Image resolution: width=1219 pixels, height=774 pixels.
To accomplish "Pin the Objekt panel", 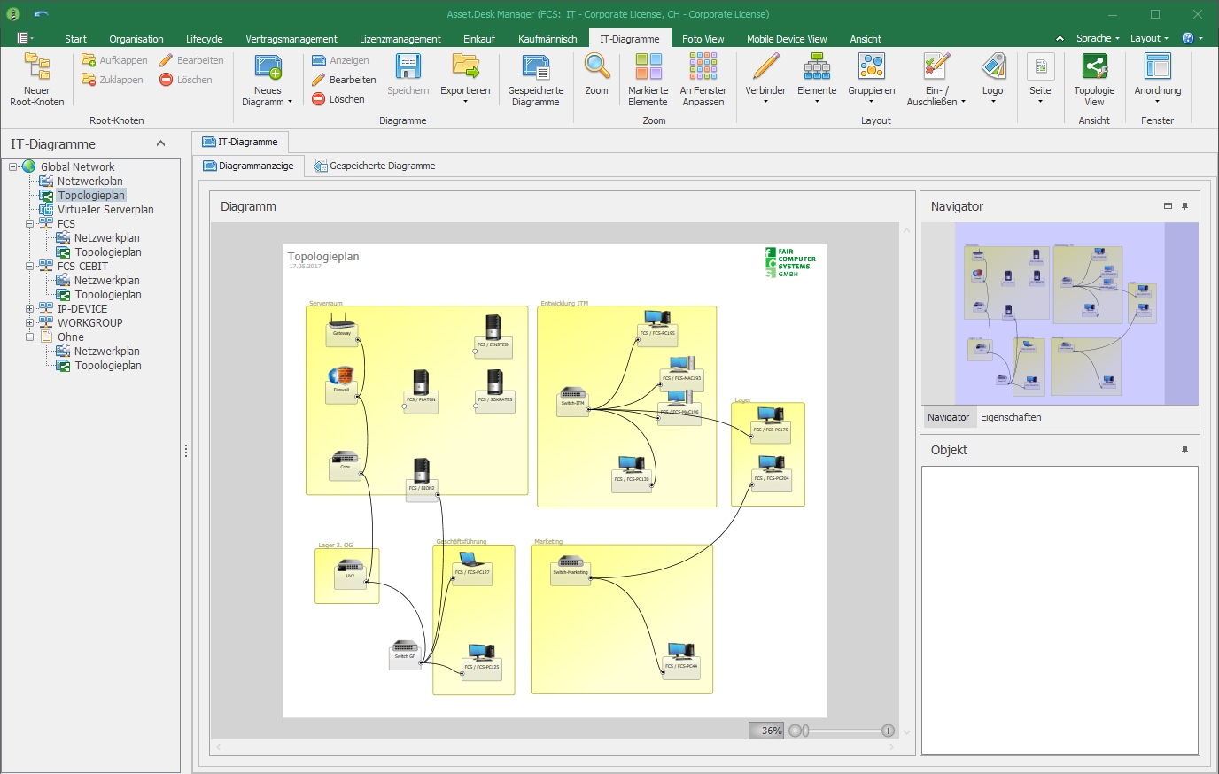I will coord(1185,450).
